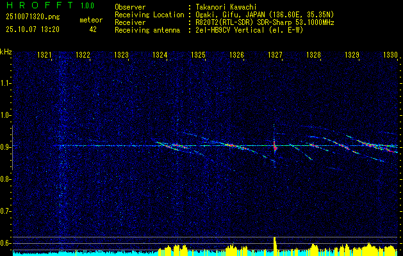Click the 1322 time marker
This screenshot has height=256, width=403.
[83, 54]
